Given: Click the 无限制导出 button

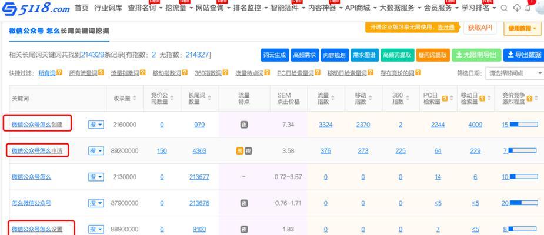Looking at the screenshot, I should [476, 55].
